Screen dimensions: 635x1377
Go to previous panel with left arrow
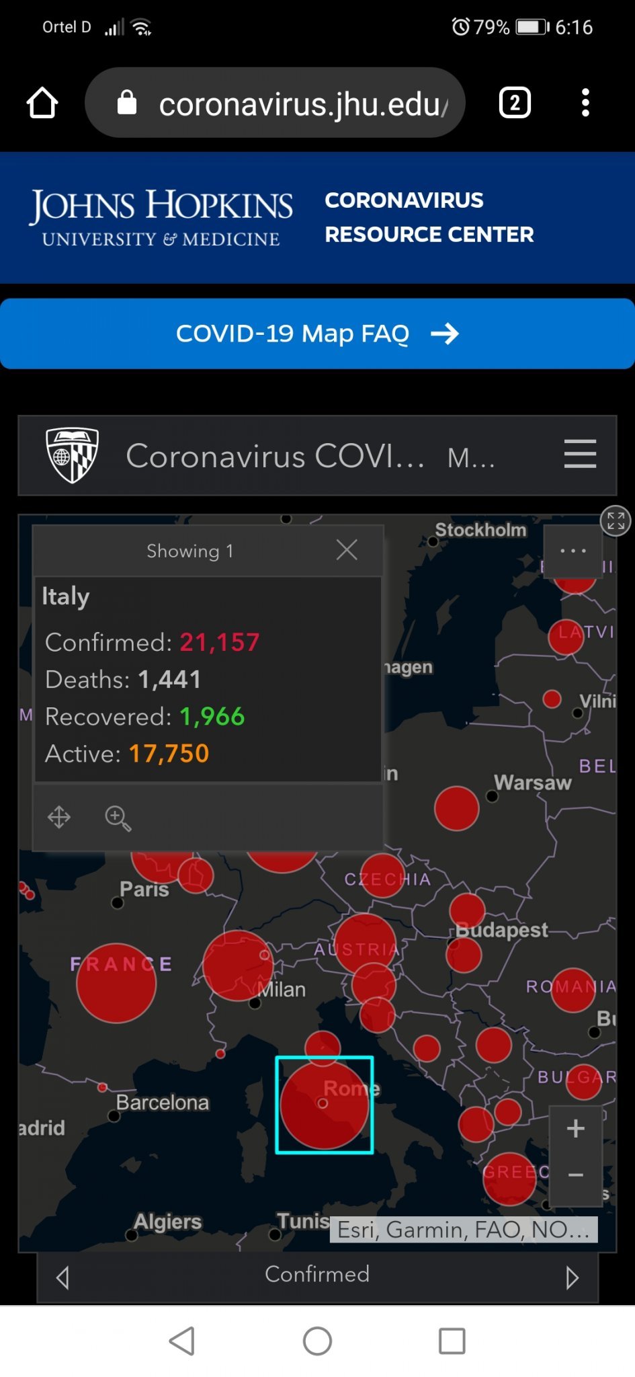pyautogui.click(x=62, y=1277)
